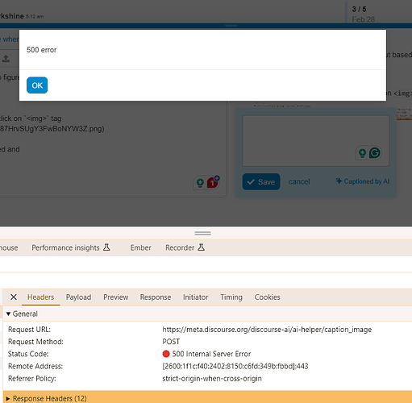Click the strict-origin-when-cross-origin referrer policy value
412x403 pixels.
[x=212, y=379]
